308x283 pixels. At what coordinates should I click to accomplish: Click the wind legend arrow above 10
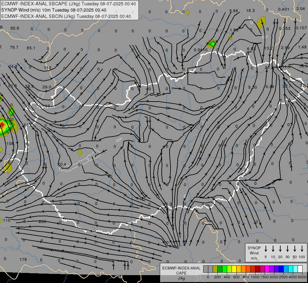pyautogui.click(x=273, y=249)
